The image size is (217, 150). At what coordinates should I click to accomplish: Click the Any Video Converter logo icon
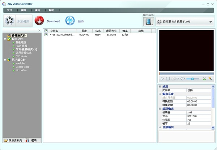[x=4, y=4]
